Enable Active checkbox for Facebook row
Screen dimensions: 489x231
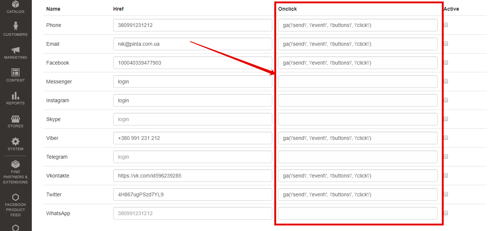point(446,62)
